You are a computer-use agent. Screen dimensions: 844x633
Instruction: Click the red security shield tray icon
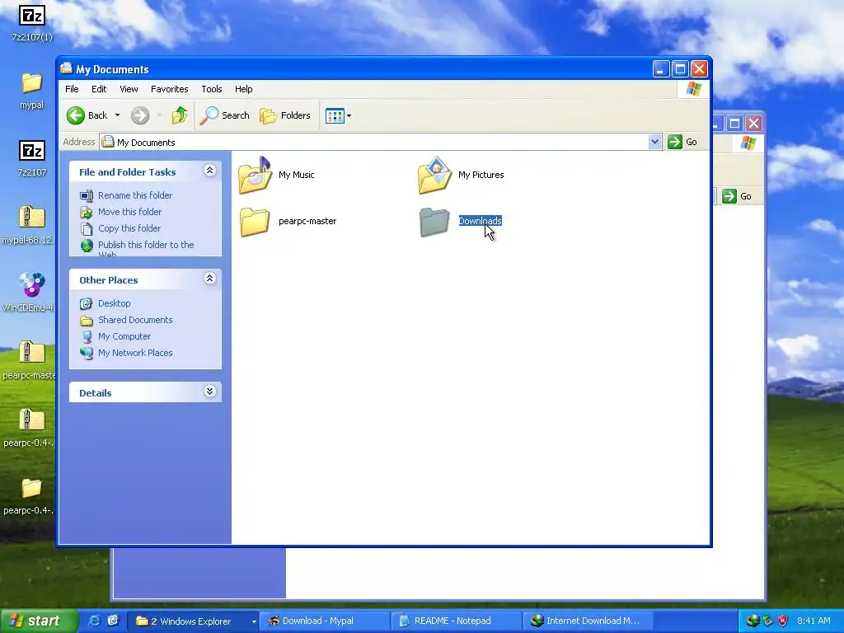coord(783,621)
